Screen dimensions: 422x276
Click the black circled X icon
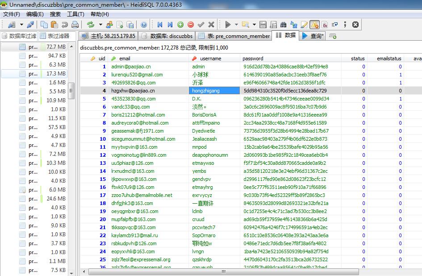(x=355, y=25)
